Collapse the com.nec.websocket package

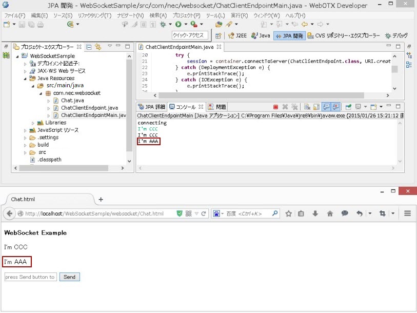tap(40, 93)
